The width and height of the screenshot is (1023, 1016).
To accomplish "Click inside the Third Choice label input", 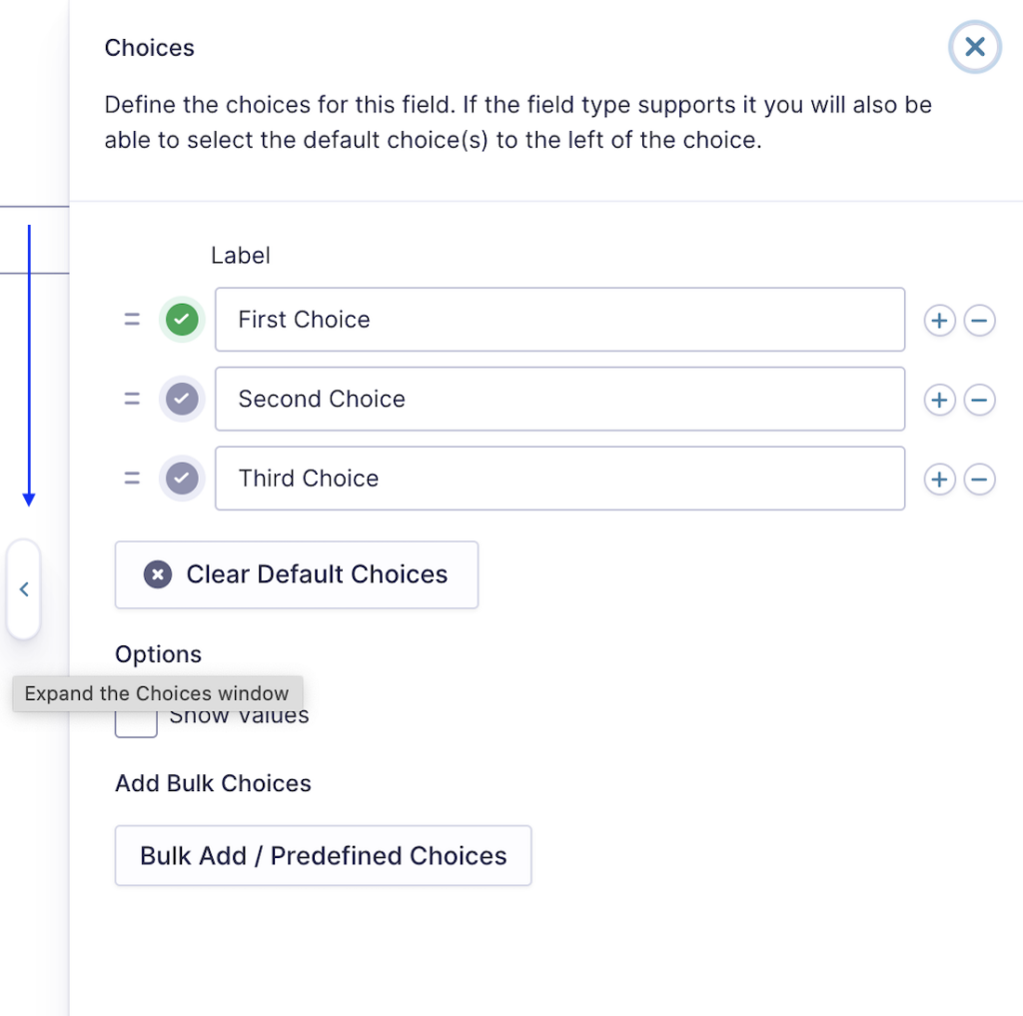I will click(x=559, y=478).
